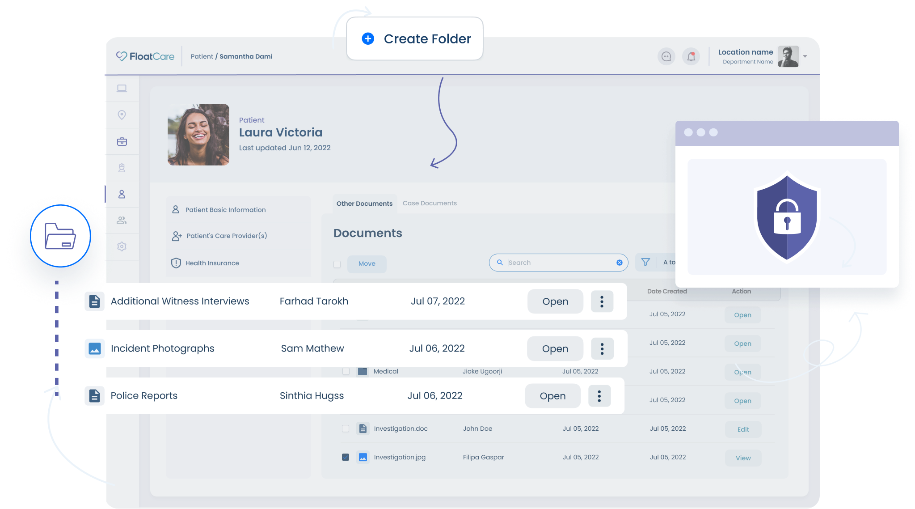The width and height of the screenshot is (915, 509).
Task: Tick the select-all checkbox beside Move
Action: 337,264
